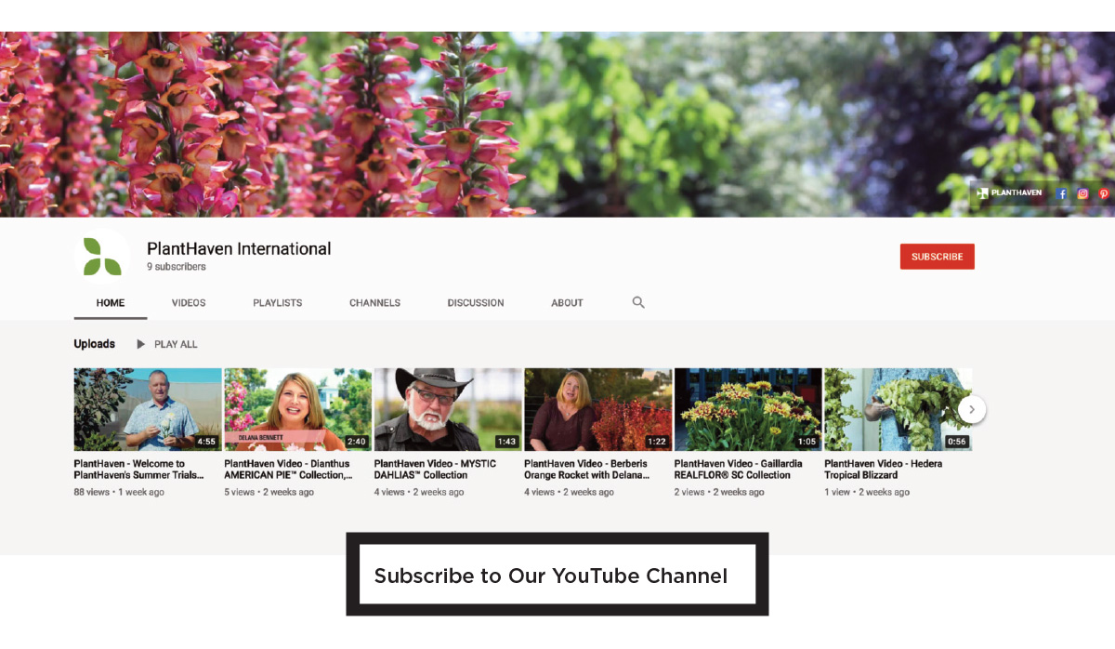The image size is (1115, 649).
Task: Click title 'PlantHaven - Welcome to PlantHaven's Summer Trials'
Action: 139,470
